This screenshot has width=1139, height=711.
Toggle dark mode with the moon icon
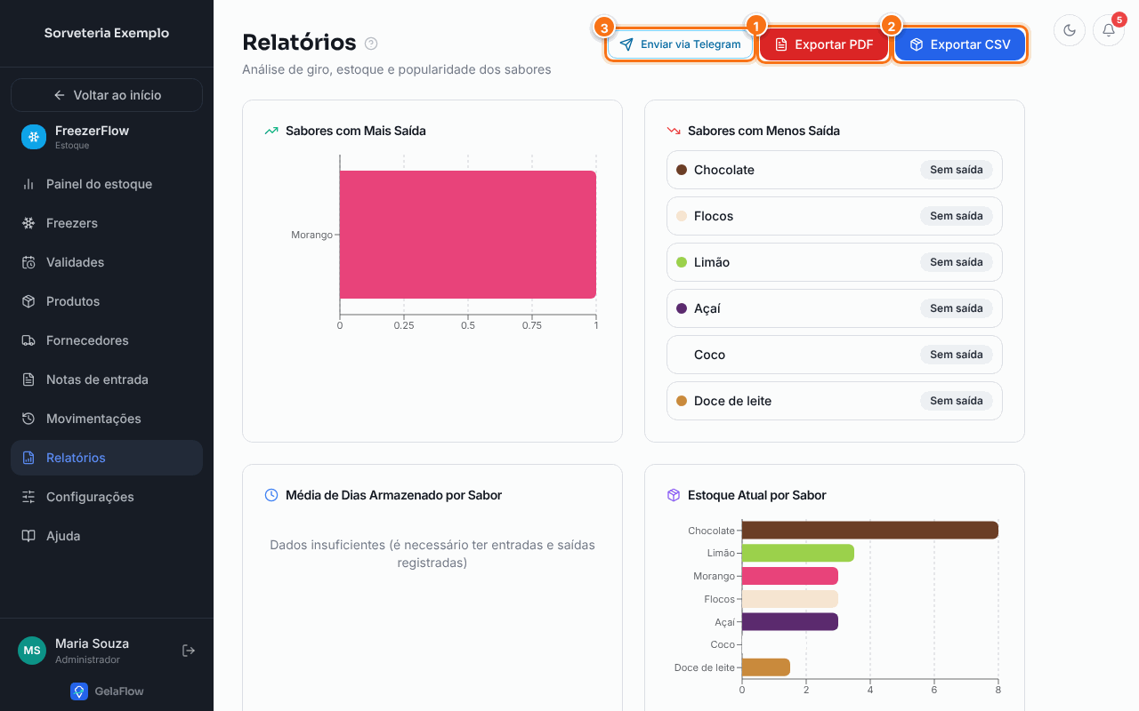tap(1070, 30)
